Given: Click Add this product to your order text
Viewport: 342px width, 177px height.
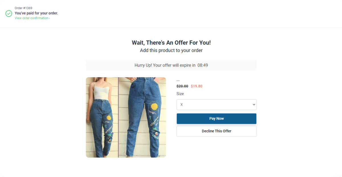Looking at the screenshot, I should coord(171,50).
